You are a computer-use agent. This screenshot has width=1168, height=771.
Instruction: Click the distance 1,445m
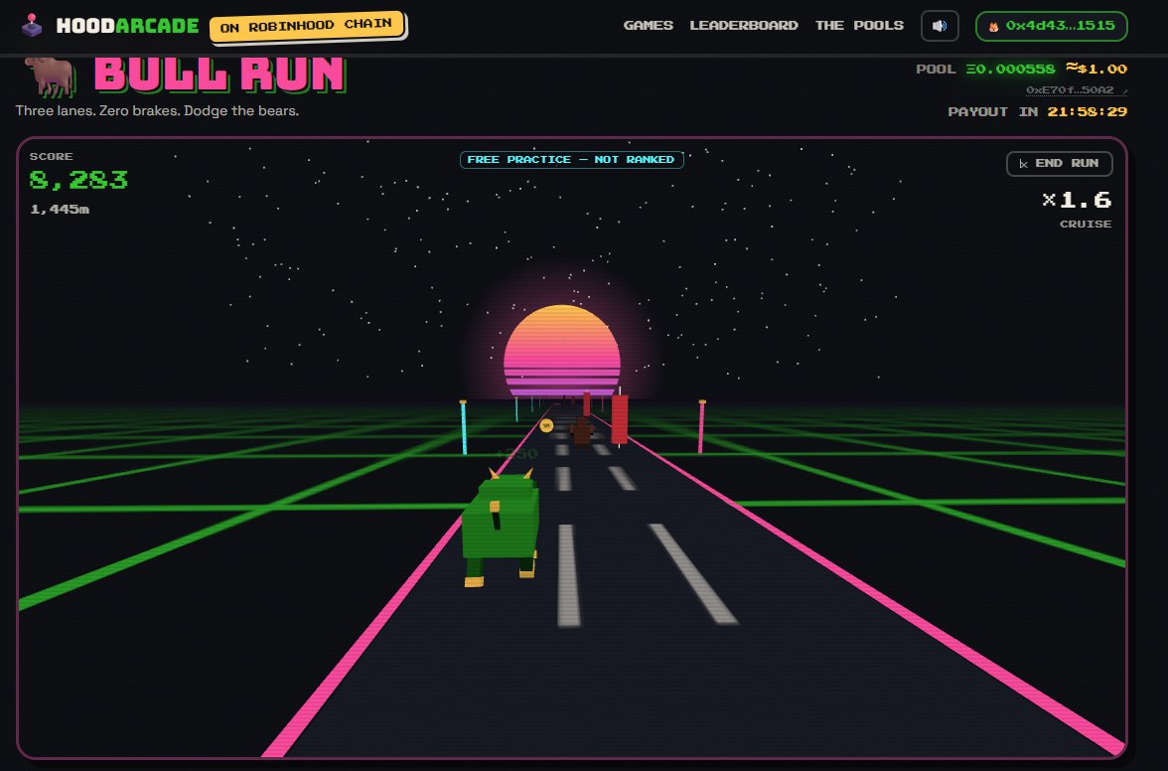(60, 210)
